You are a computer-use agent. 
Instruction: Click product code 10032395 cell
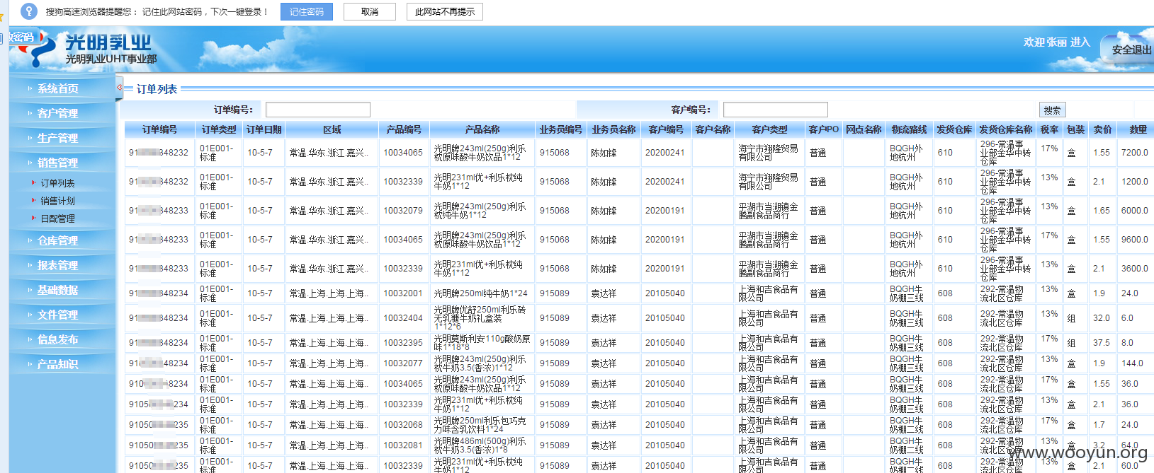(x=403, y=343)
